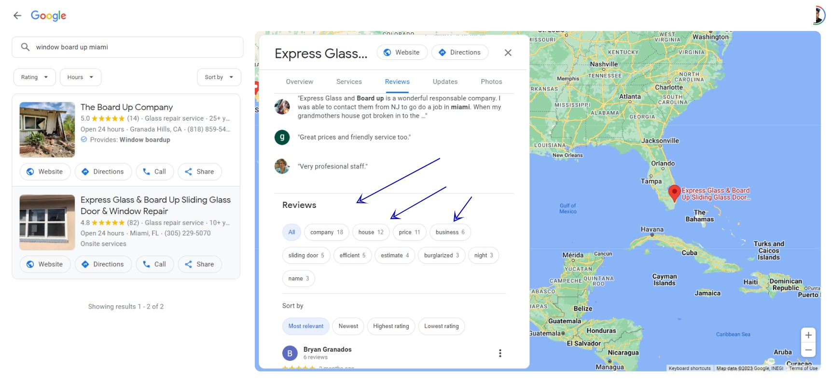Filter reviews by 'burglarized' keyword
Image resolution: width=832 pixels, height=383 pixels.
[x=442, y=256]
